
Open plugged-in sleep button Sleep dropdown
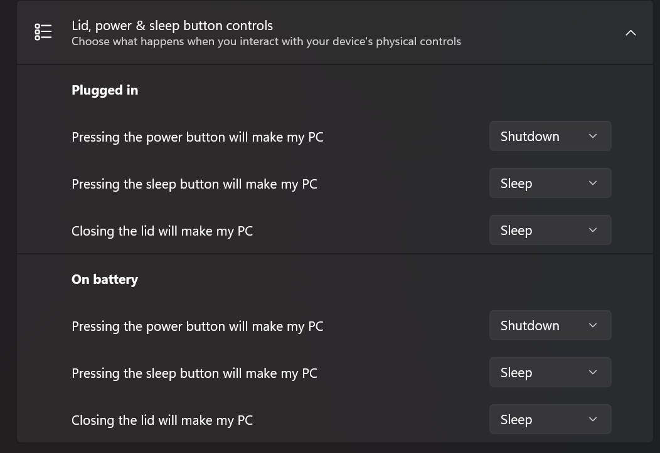[550, 183]
